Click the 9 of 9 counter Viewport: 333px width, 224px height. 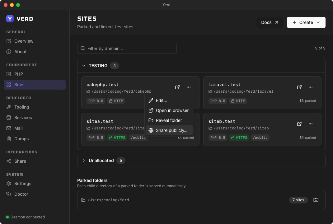tap(320, 48)
